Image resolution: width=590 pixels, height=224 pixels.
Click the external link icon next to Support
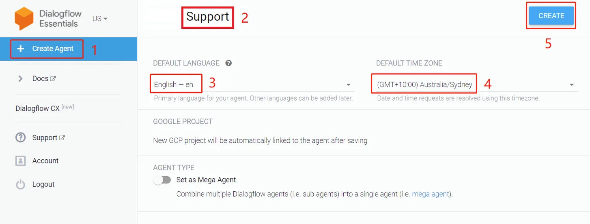62,138
